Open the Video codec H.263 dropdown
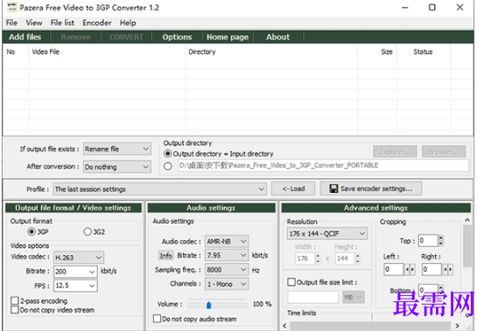The height and width of the screenshot is (331, 491). (x=79, y=258)
